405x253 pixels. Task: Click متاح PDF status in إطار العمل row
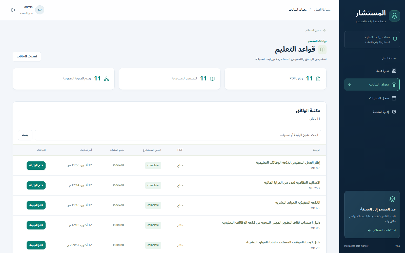coord(180,165)
